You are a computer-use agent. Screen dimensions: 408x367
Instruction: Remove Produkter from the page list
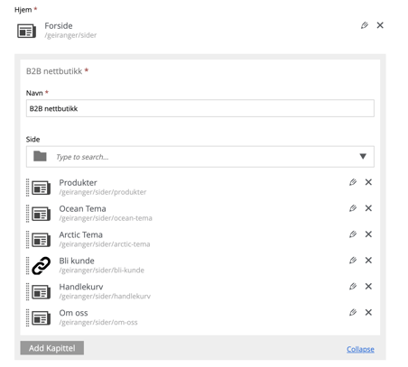pos(368,182)
